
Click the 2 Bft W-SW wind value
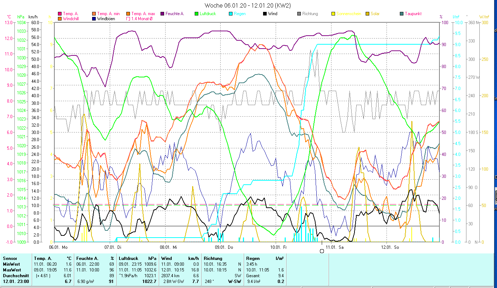pos(173,281)
